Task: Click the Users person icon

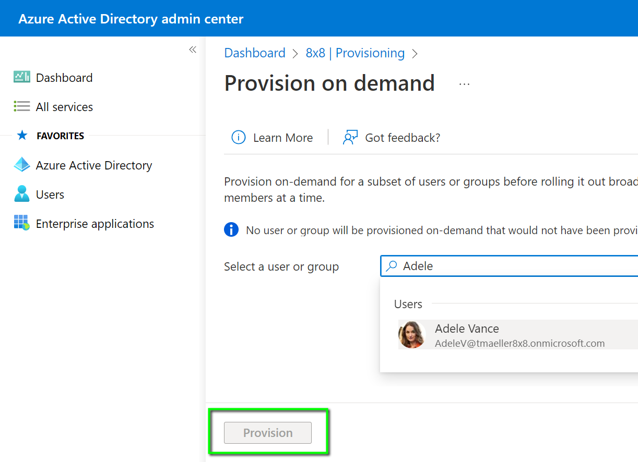Action: pos(22,194)
